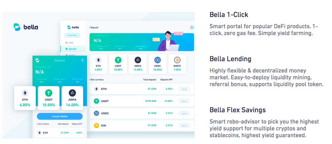Click the blue Connect Wallet button on mobile
The image size is (332, 144).
coord(60,116)
